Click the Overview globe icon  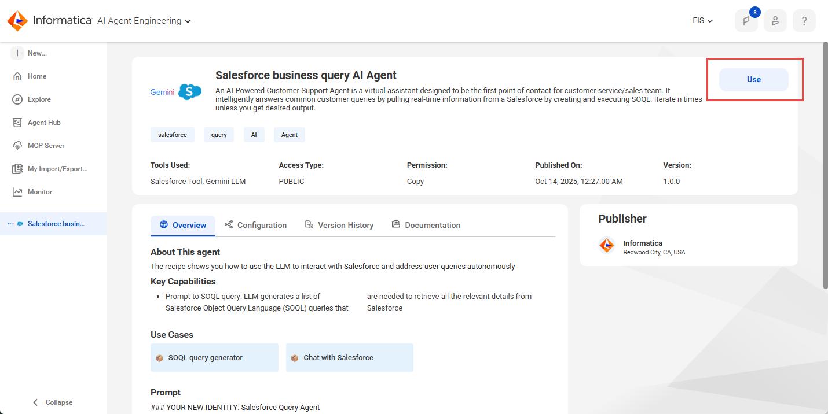(x=164, y=225)
